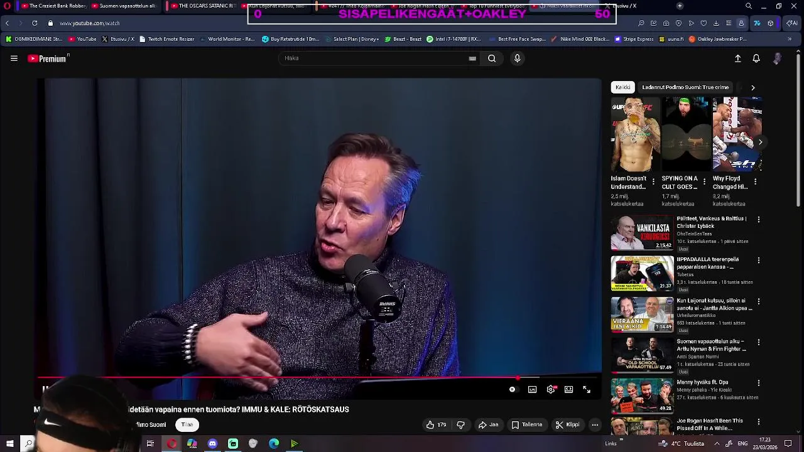The image size is (804, 452).
Task: Advance Shorts shelf with next arrow
Action: point(760,142)
